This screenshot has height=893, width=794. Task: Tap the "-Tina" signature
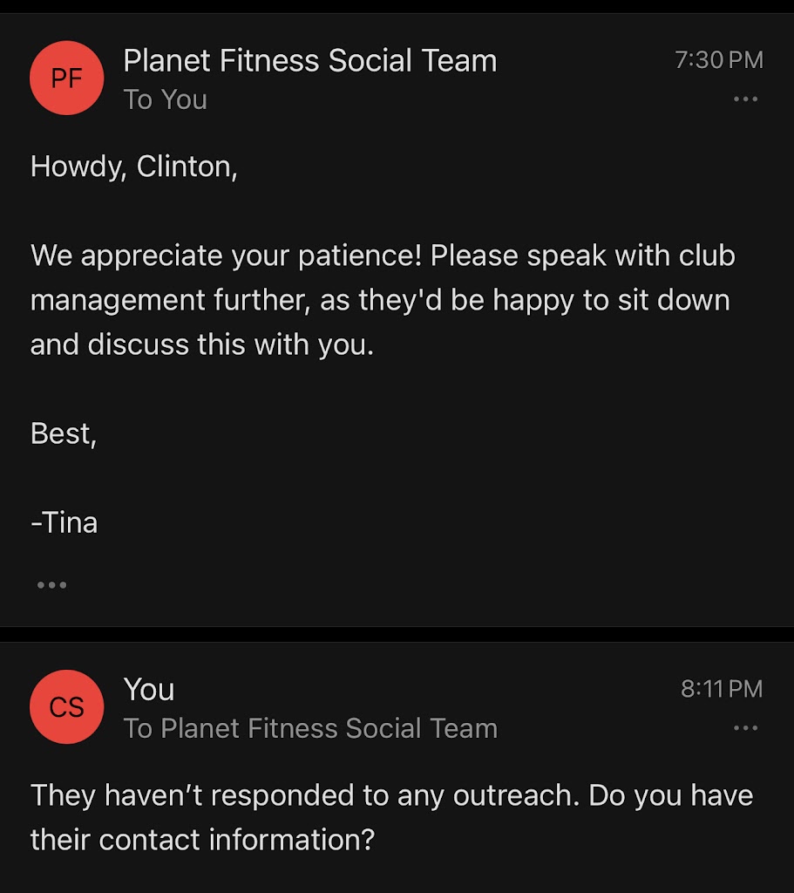pyautogui.click(x=64, y=523)
